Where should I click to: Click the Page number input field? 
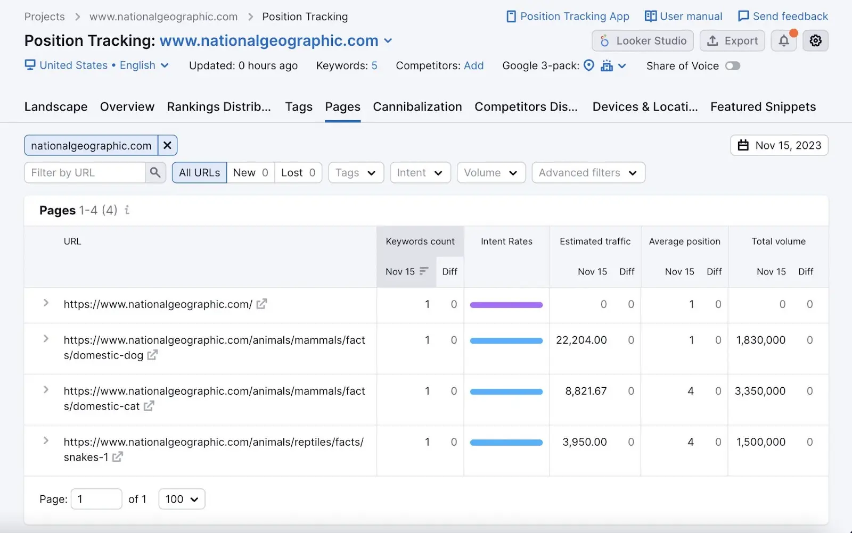(96, 499)
